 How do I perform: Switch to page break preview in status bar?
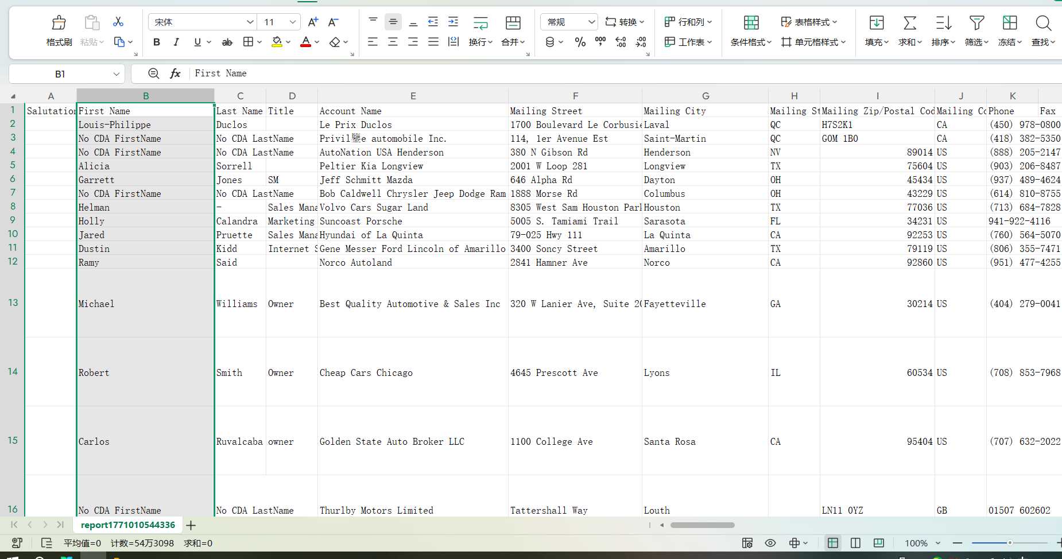(878, 543)
